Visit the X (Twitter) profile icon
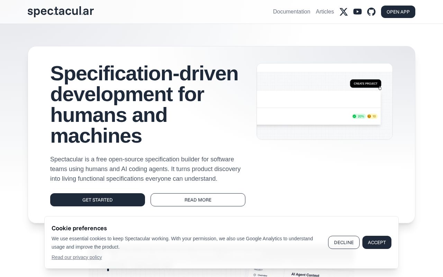 [344, 12]
